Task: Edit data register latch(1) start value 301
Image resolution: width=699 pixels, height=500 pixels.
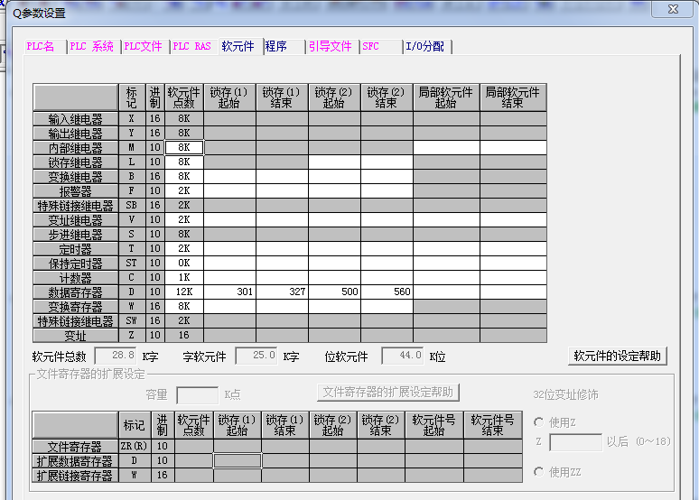Action: pyautogui.click(x=229, y=292)
